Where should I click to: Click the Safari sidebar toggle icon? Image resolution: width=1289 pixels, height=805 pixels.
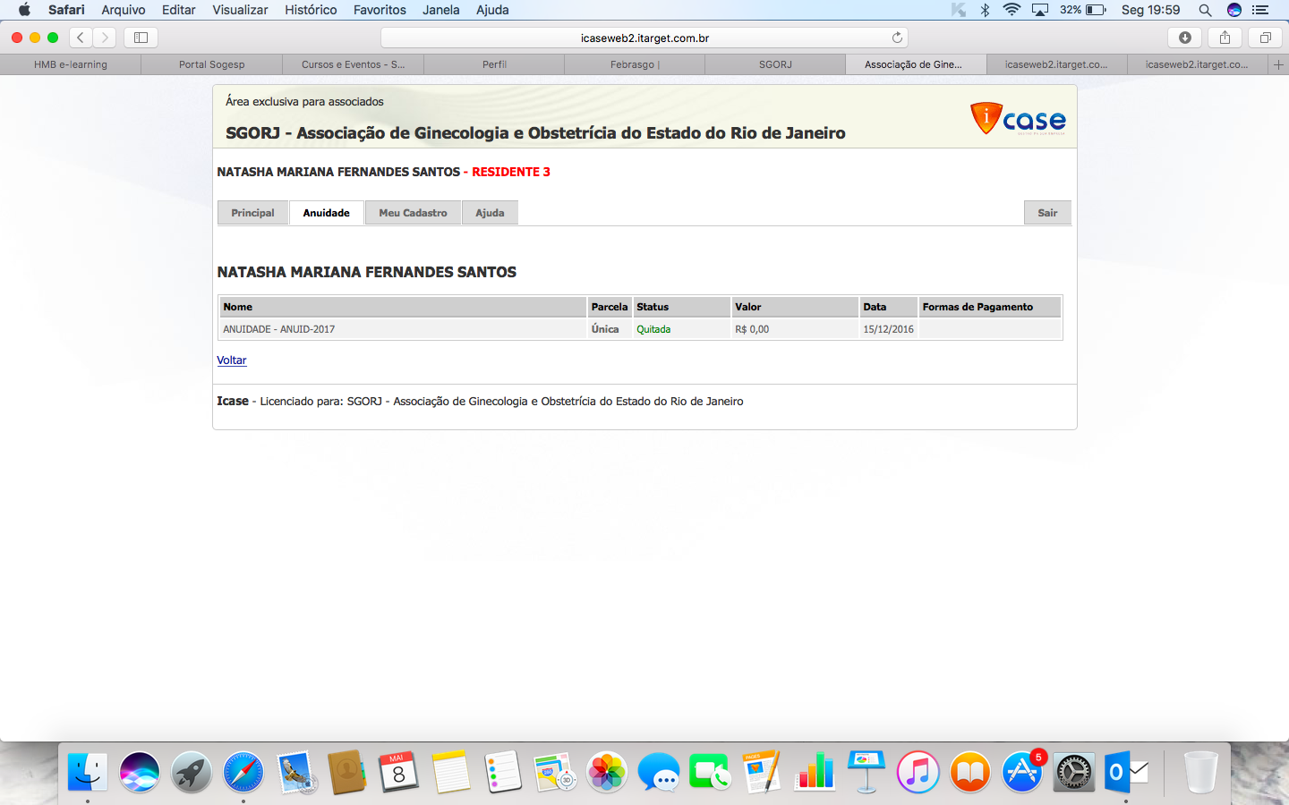point(141,38)
